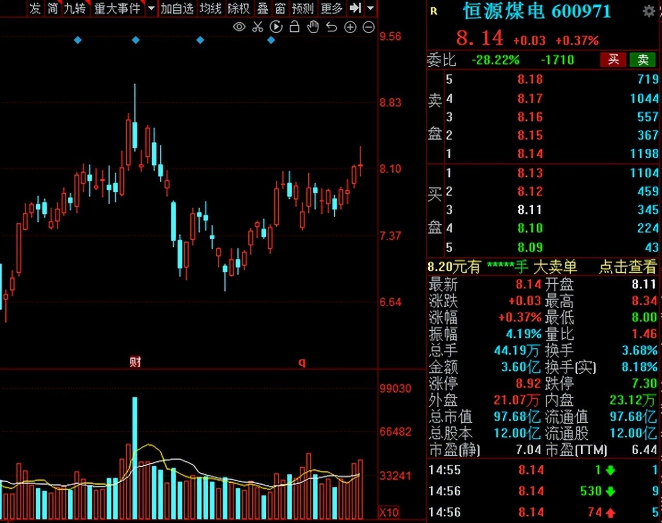This screenshot has height=523, width=662.
Task: Select buy level 2 price 8.12
Action: click(530, 191)
